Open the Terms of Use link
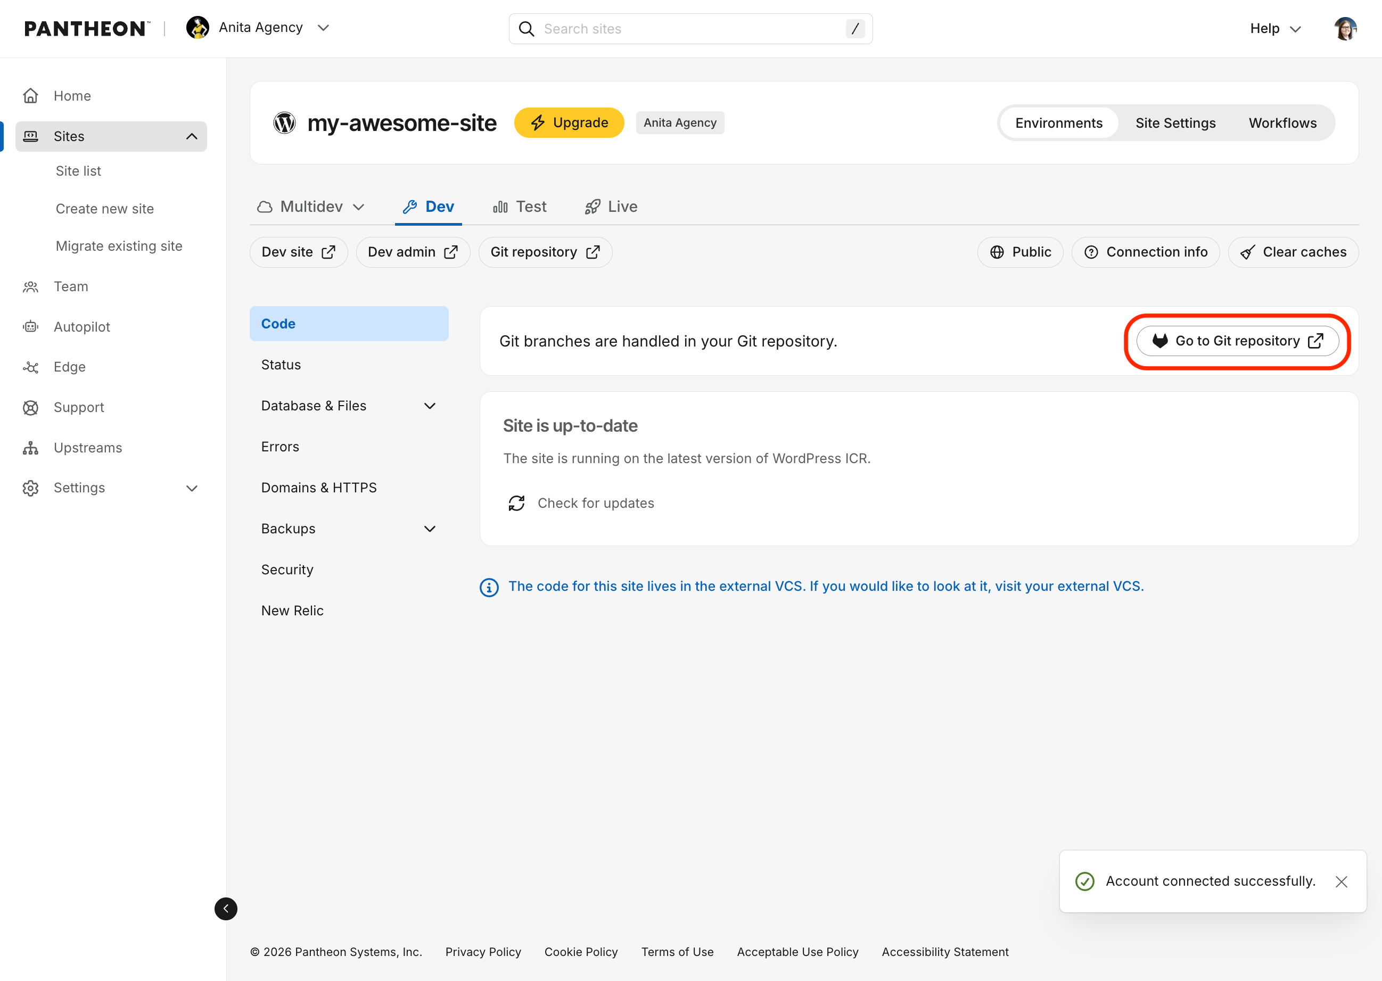1382x981 pixels. point(677,952)
